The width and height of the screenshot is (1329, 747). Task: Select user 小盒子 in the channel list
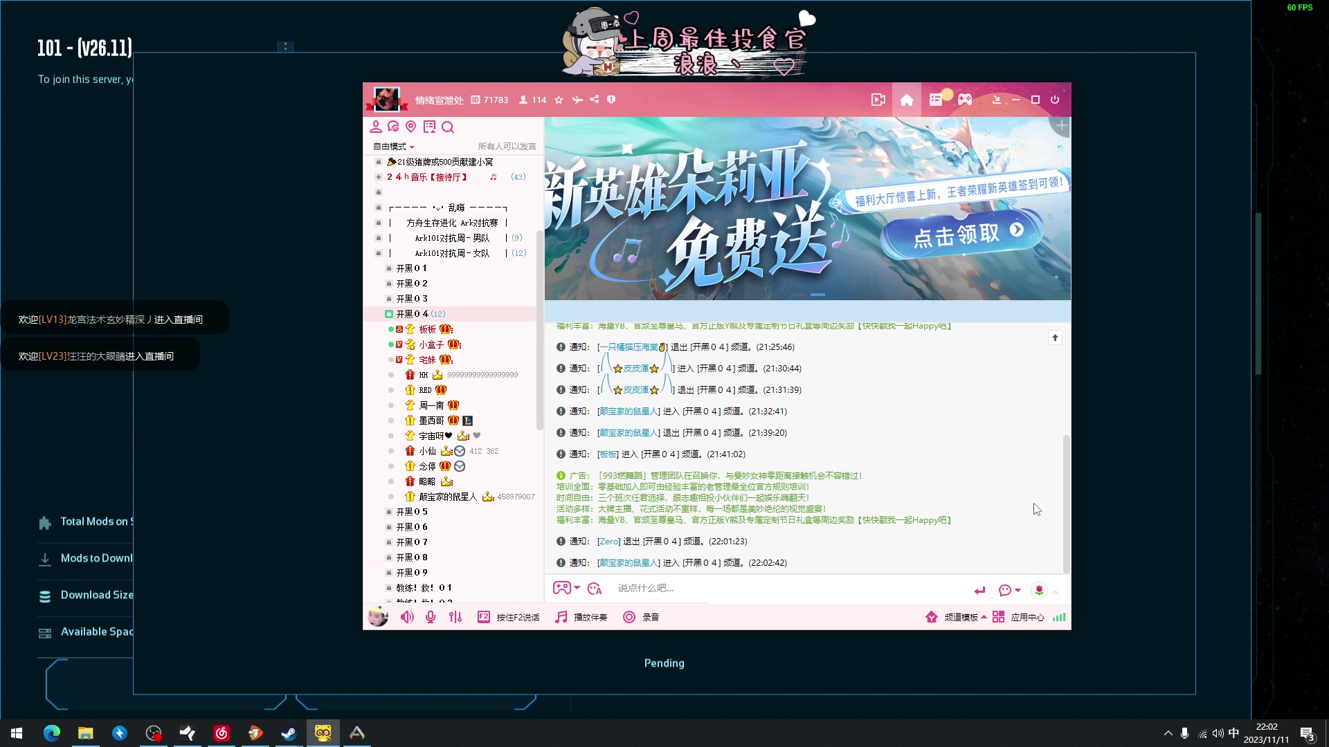431,344
